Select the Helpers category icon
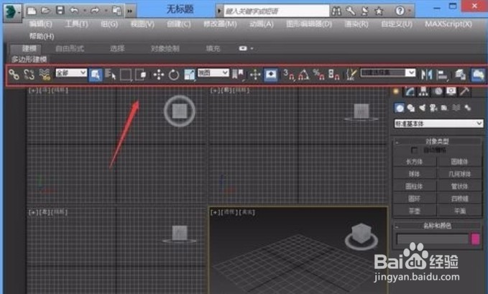 (x=444, y=108)
